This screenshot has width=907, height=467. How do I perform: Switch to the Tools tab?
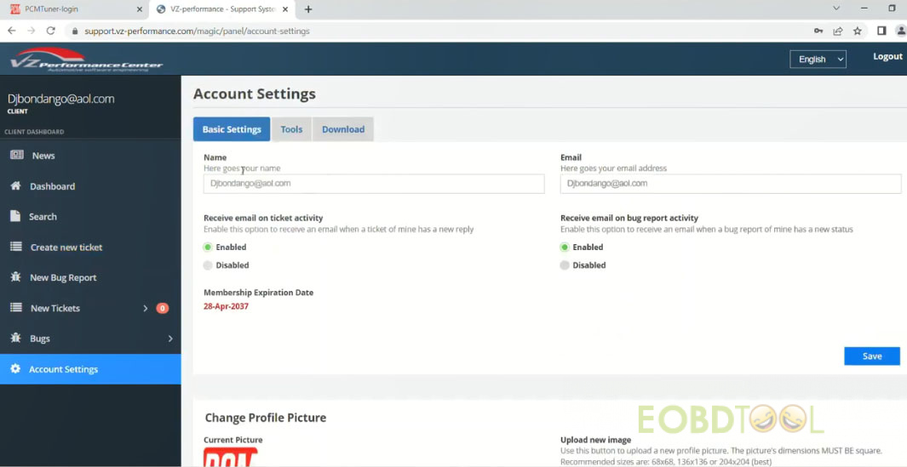point(291,129)
